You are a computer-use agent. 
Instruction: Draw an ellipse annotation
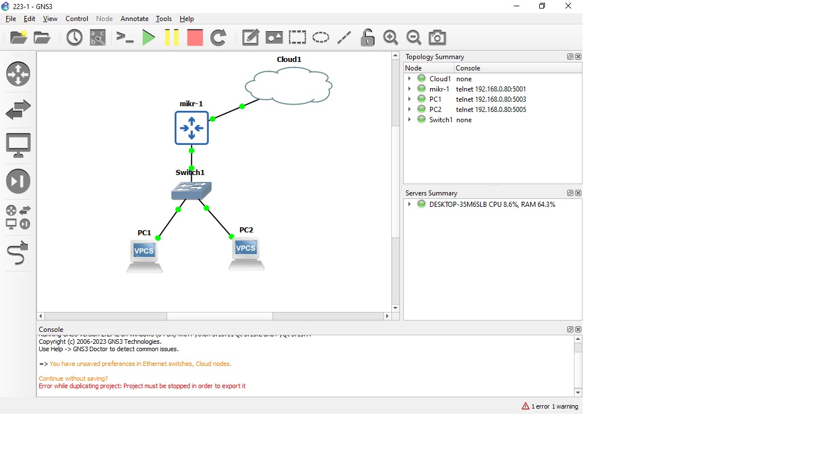321,38
